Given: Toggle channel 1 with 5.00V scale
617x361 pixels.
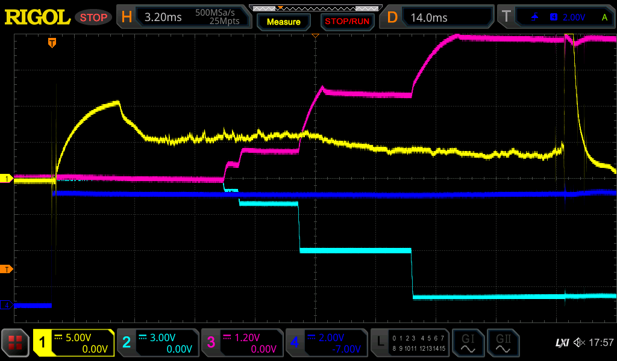Looking at the screenshot, I should pos(74,343).
